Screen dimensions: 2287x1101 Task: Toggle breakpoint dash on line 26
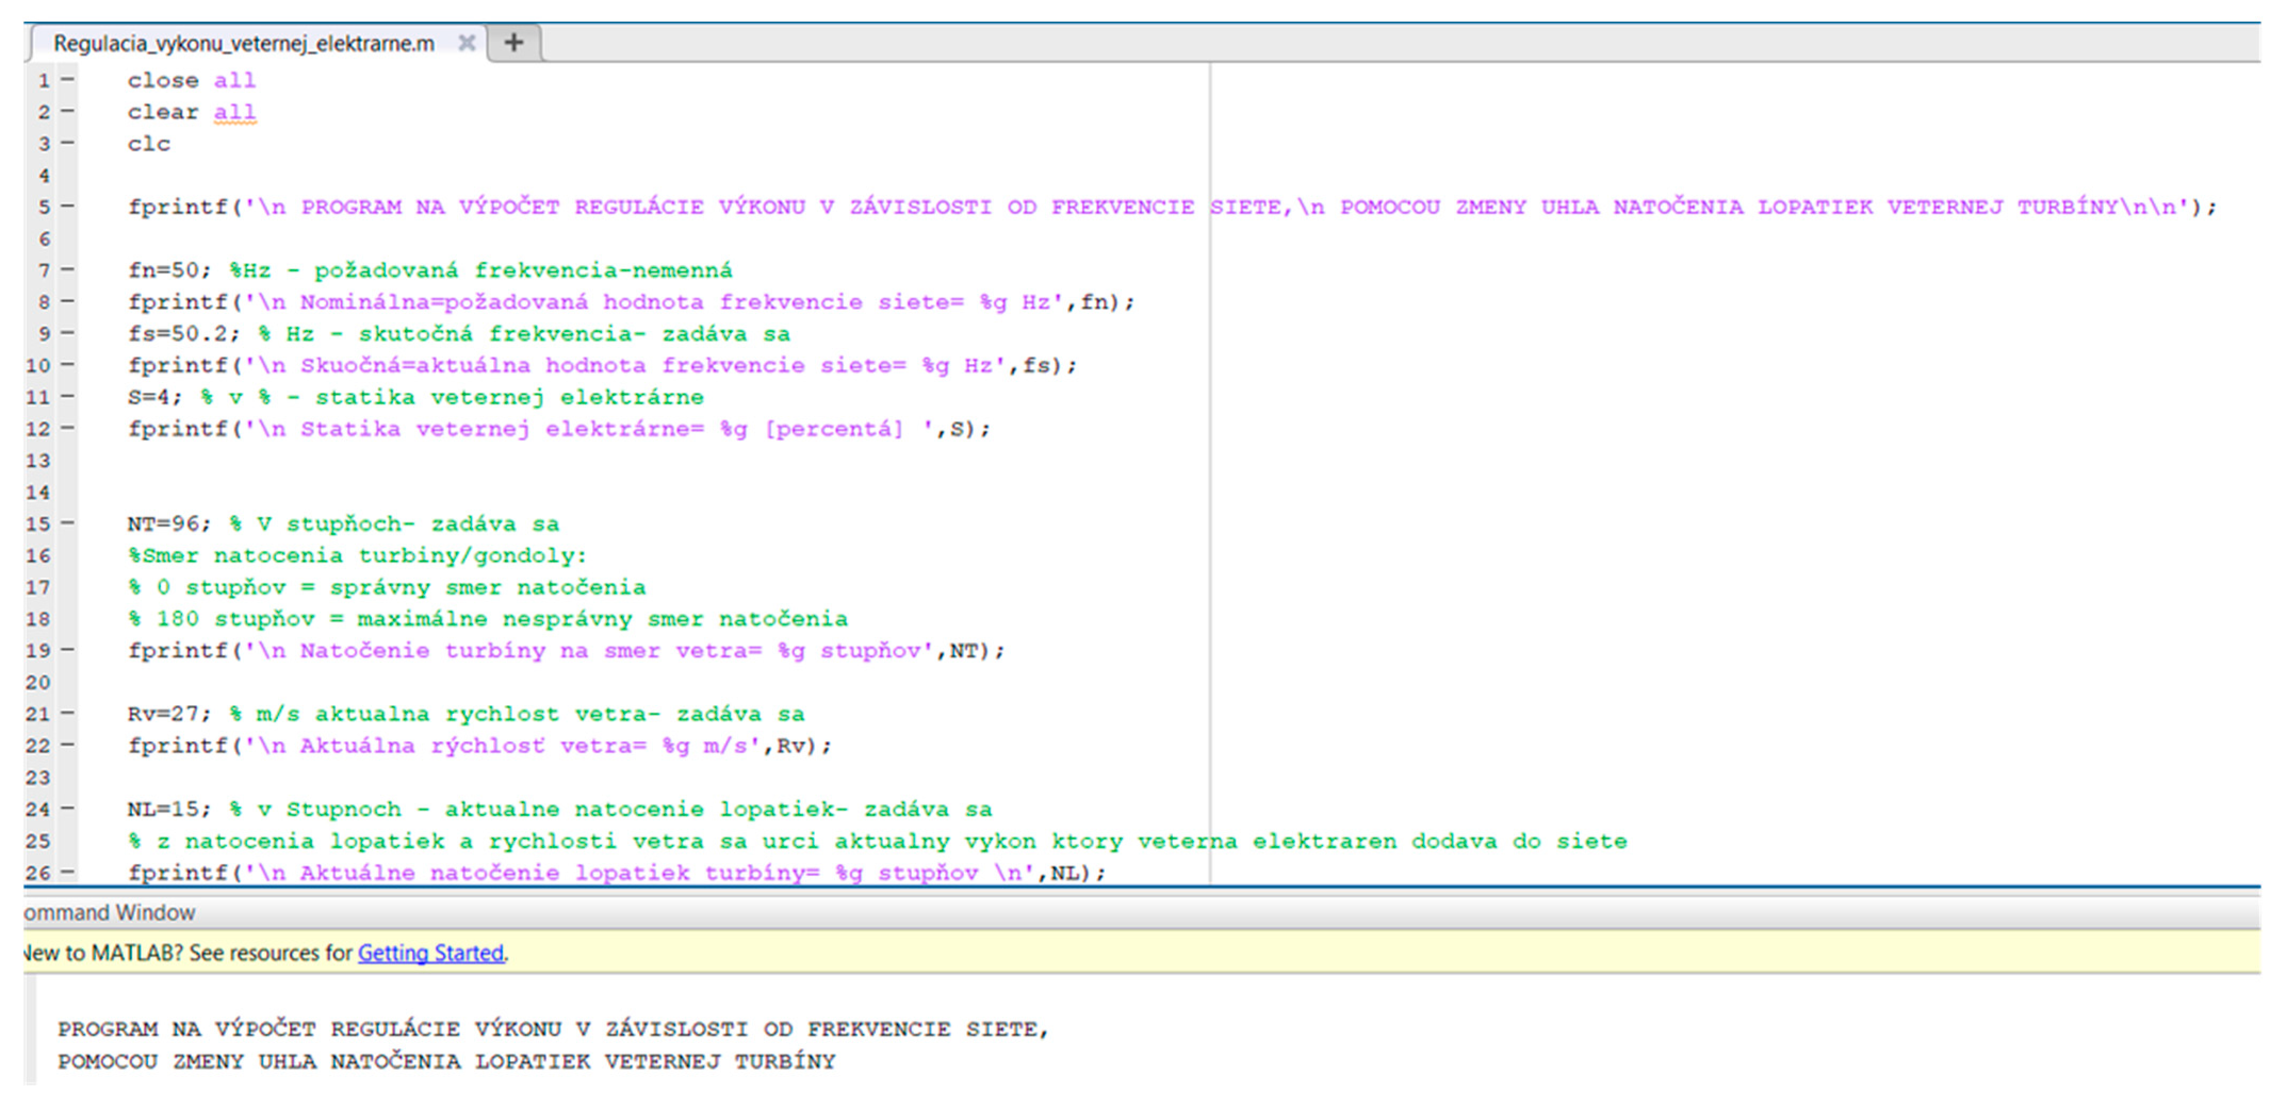point(68,872)
